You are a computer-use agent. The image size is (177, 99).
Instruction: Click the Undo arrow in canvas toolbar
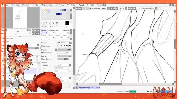pyautogui.click(x=77, y=9)
